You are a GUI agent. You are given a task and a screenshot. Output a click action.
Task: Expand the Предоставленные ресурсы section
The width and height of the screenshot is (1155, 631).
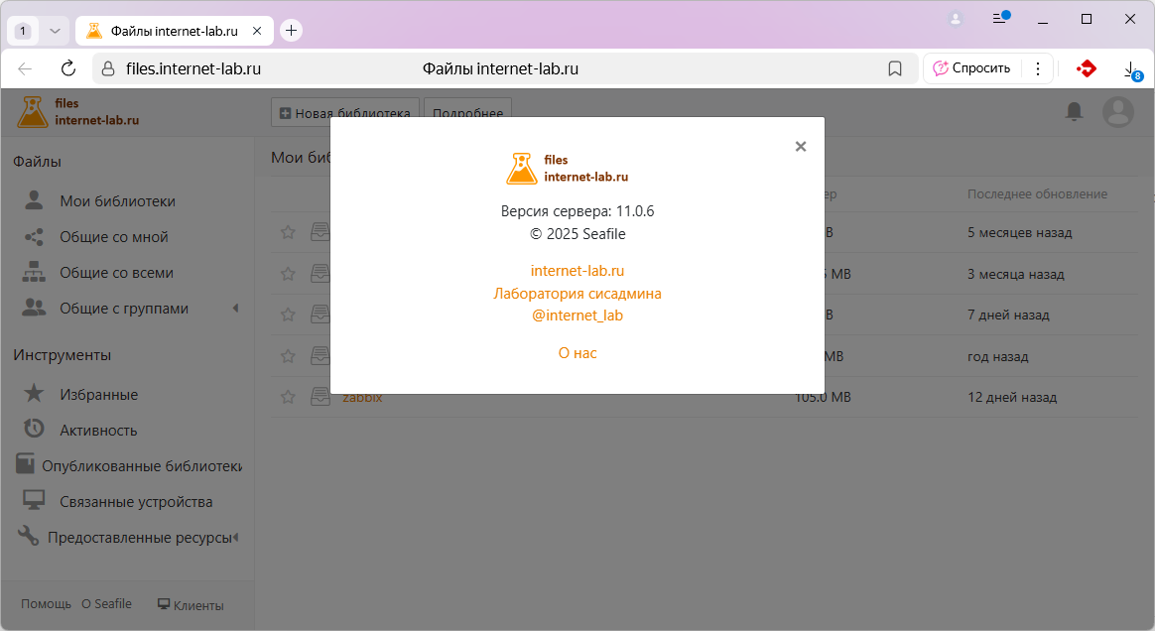(x=236, y=538)
